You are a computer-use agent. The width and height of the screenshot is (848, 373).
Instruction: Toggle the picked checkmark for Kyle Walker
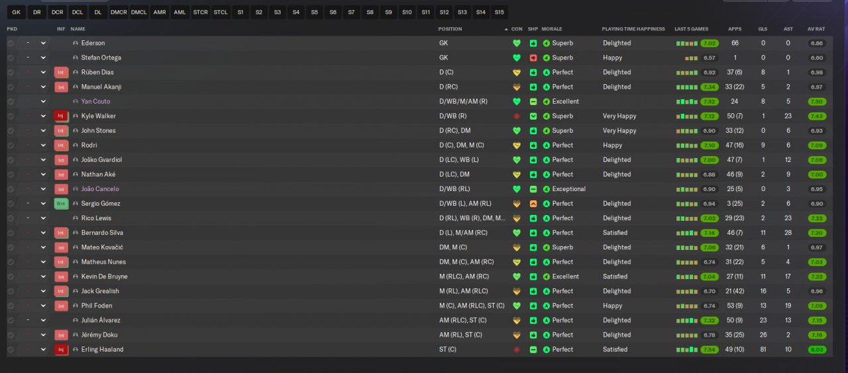click(x=11, y=116)
